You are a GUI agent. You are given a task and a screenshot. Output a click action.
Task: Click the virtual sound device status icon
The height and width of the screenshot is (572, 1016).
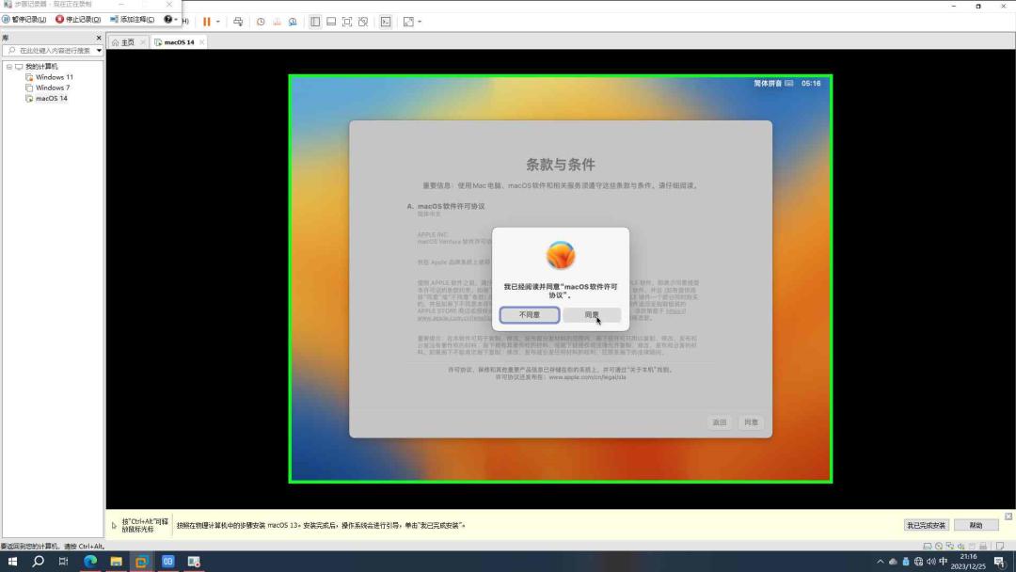pyautogui.click(x=960, y=544)
